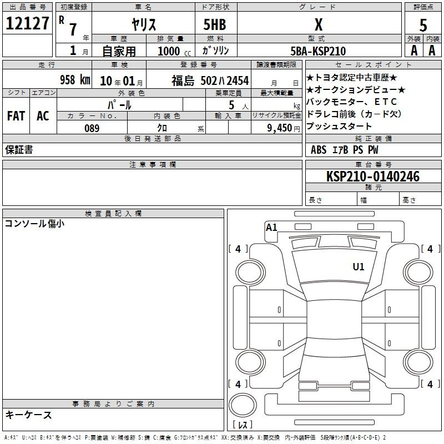Select the registration number 福島 502 ハ 2454
The height and width of the screenshot is (444, 444).
[x=210, y=80]
